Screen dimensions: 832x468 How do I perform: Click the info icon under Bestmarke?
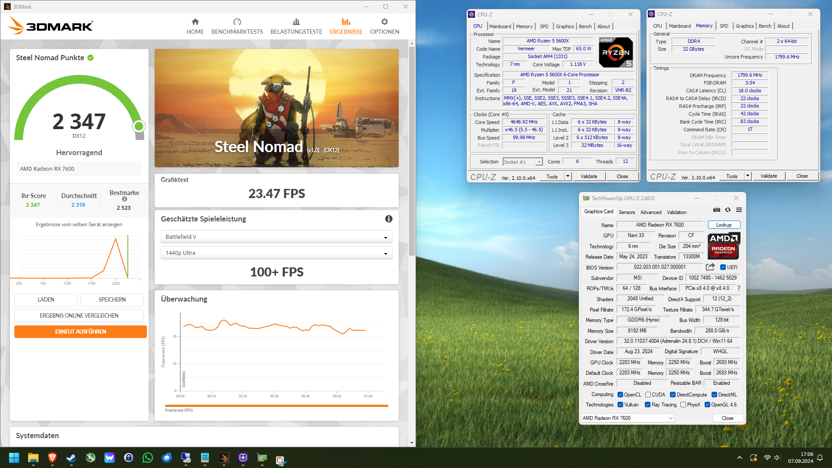(x=124, y=199)
